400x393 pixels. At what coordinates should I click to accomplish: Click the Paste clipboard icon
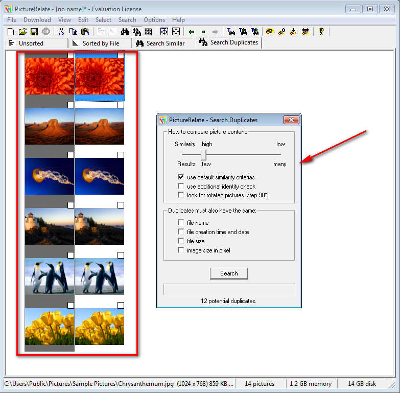click(x=85, y=32)
